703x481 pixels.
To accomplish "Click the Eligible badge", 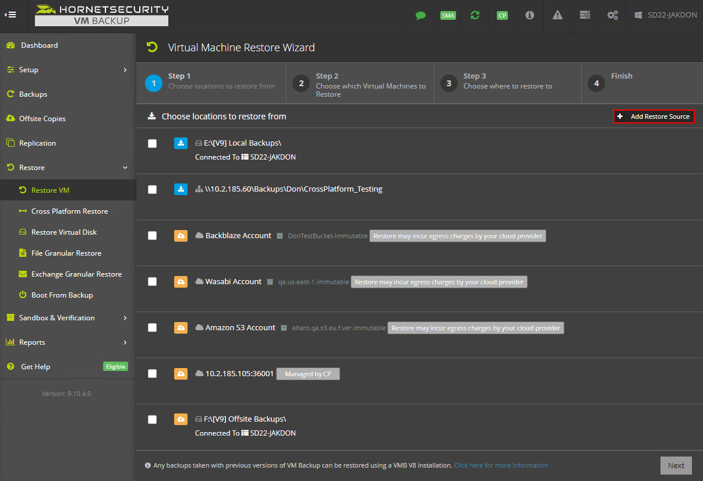I will coord(115,367).
